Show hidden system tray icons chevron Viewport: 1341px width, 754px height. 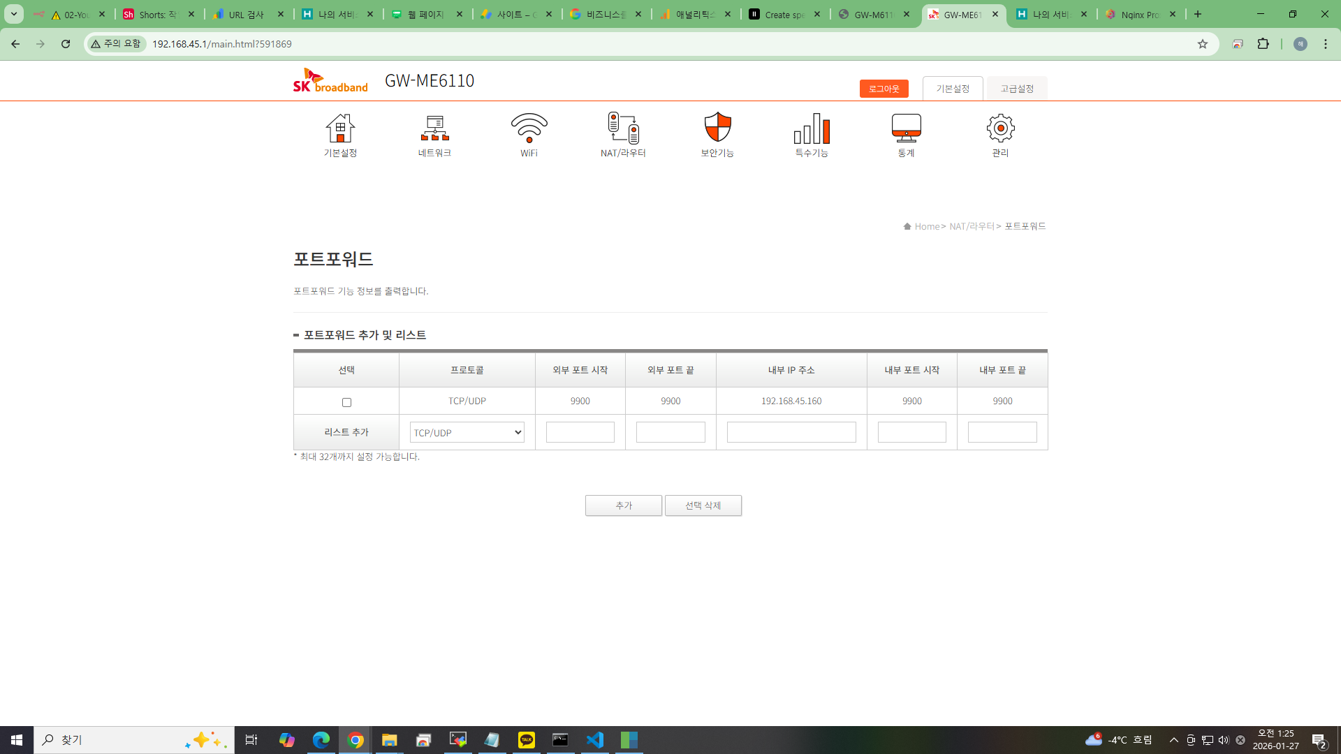1173,740
